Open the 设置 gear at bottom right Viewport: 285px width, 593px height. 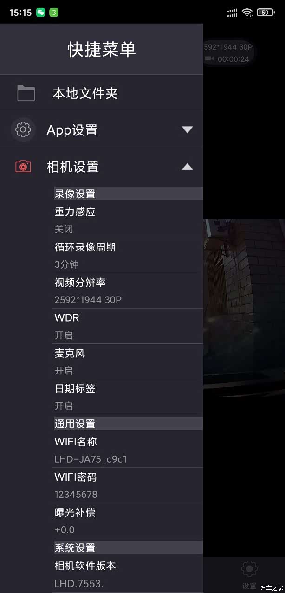tap(249, 569)
